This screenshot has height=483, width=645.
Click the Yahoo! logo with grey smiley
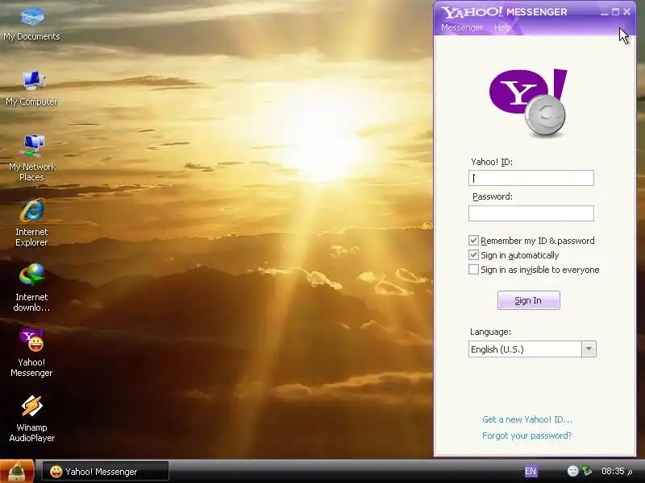coord(528,103)
